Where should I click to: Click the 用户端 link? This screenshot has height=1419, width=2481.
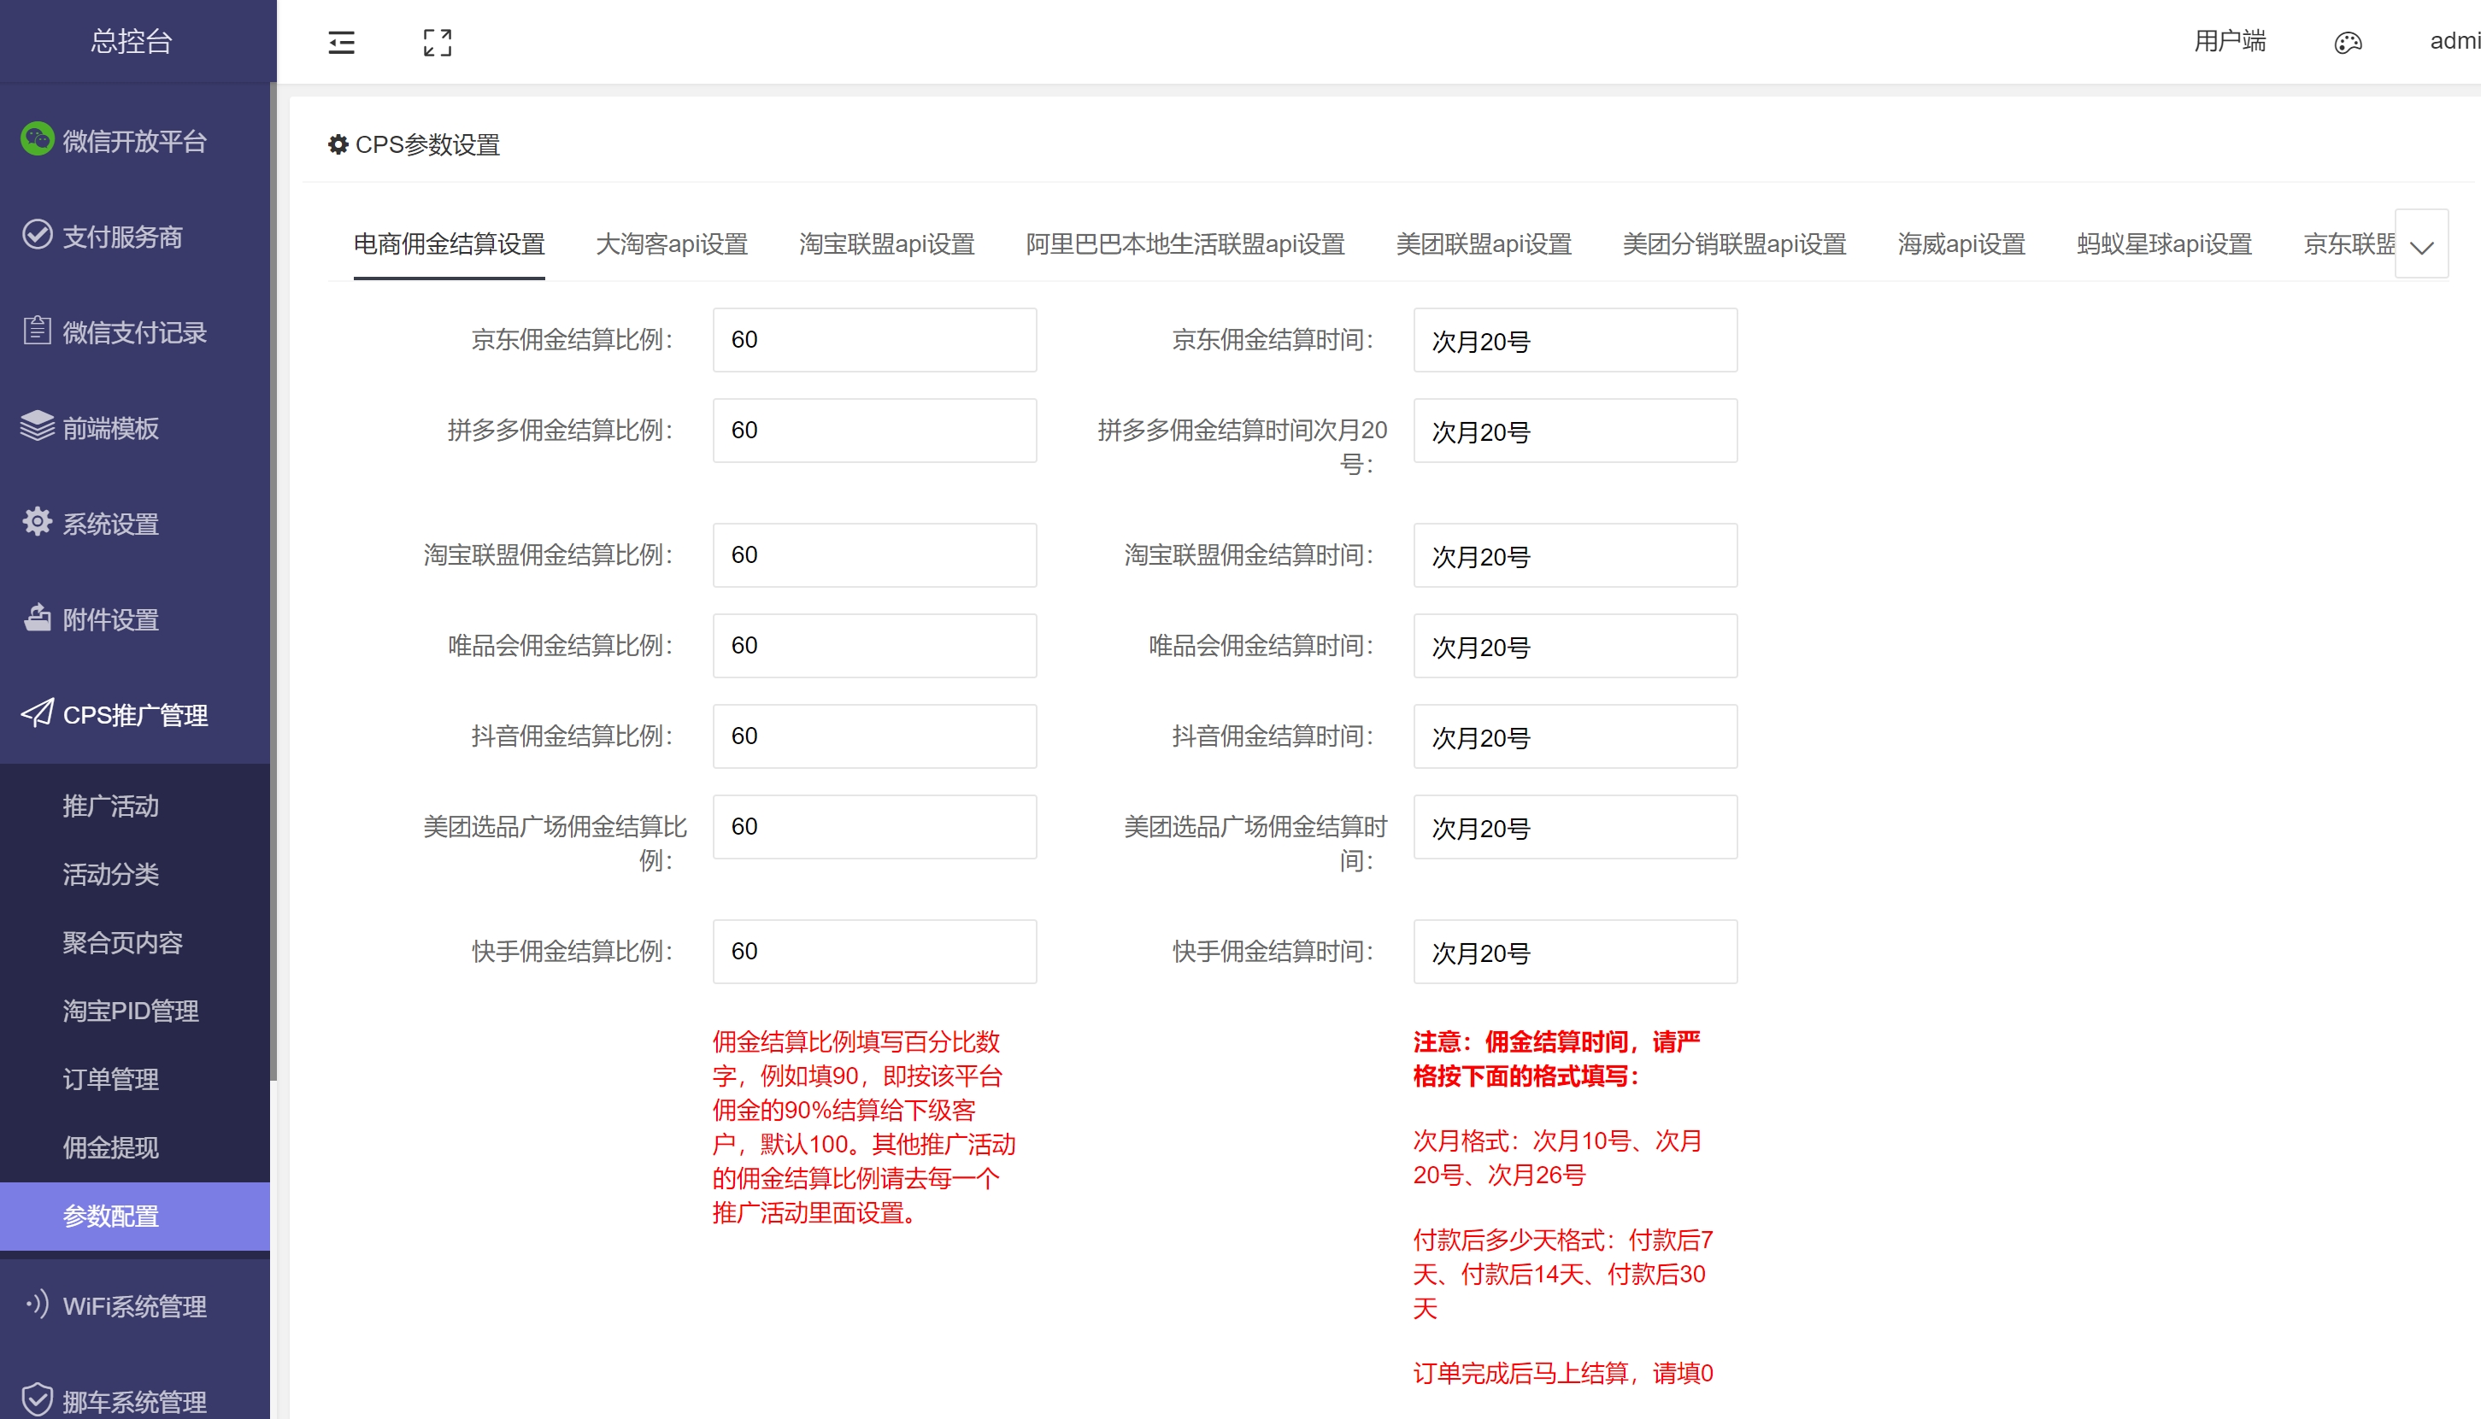click(x=2231, y=41)
